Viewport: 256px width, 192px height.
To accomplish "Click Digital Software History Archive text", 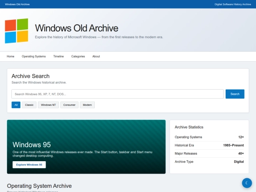I will pyautogui.click(x=233, y=4).
